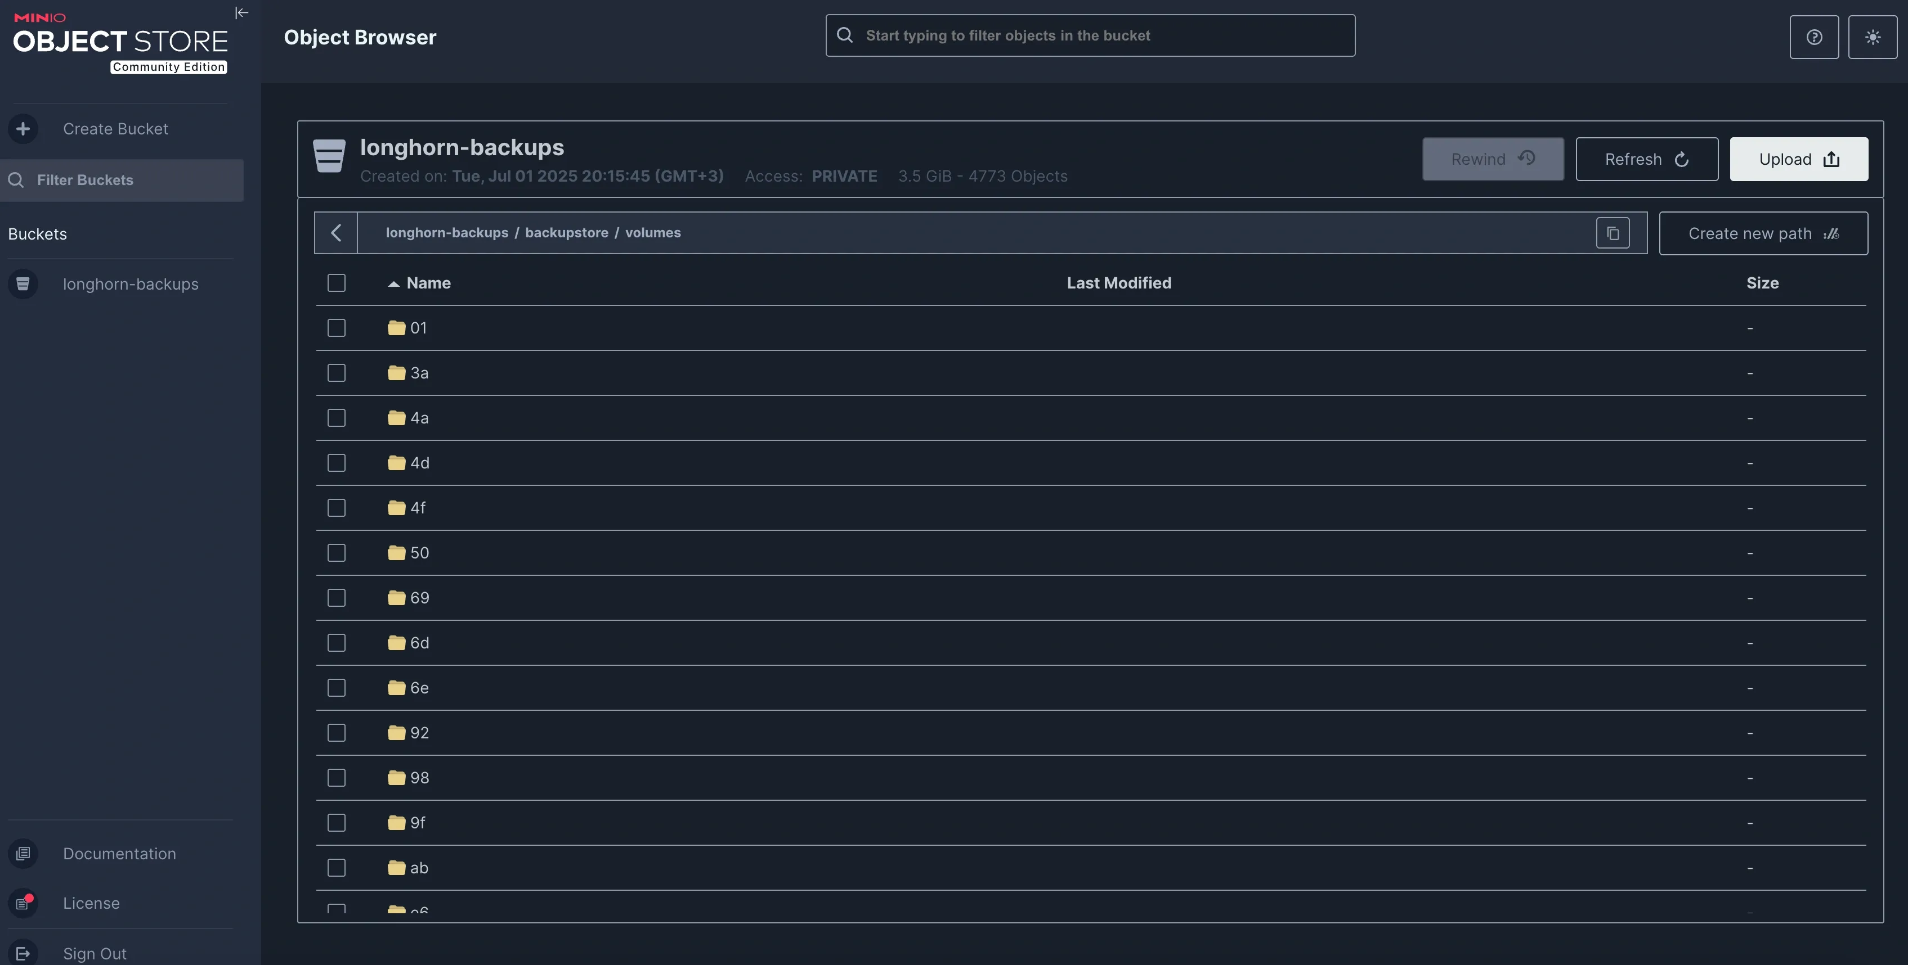Open the help menu
This screenshot has height=965, width=1908.
tap(1814, 36)
